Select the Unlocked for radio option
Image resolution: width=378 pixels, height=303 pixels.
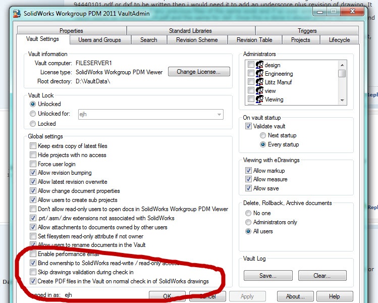click(33, 114)
